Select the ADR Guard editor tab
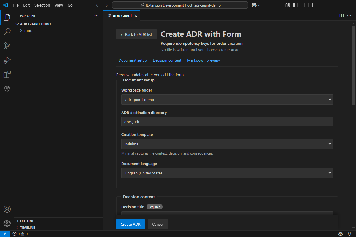The height and width of the screenshot is (237, 356). tap(122, 16)
